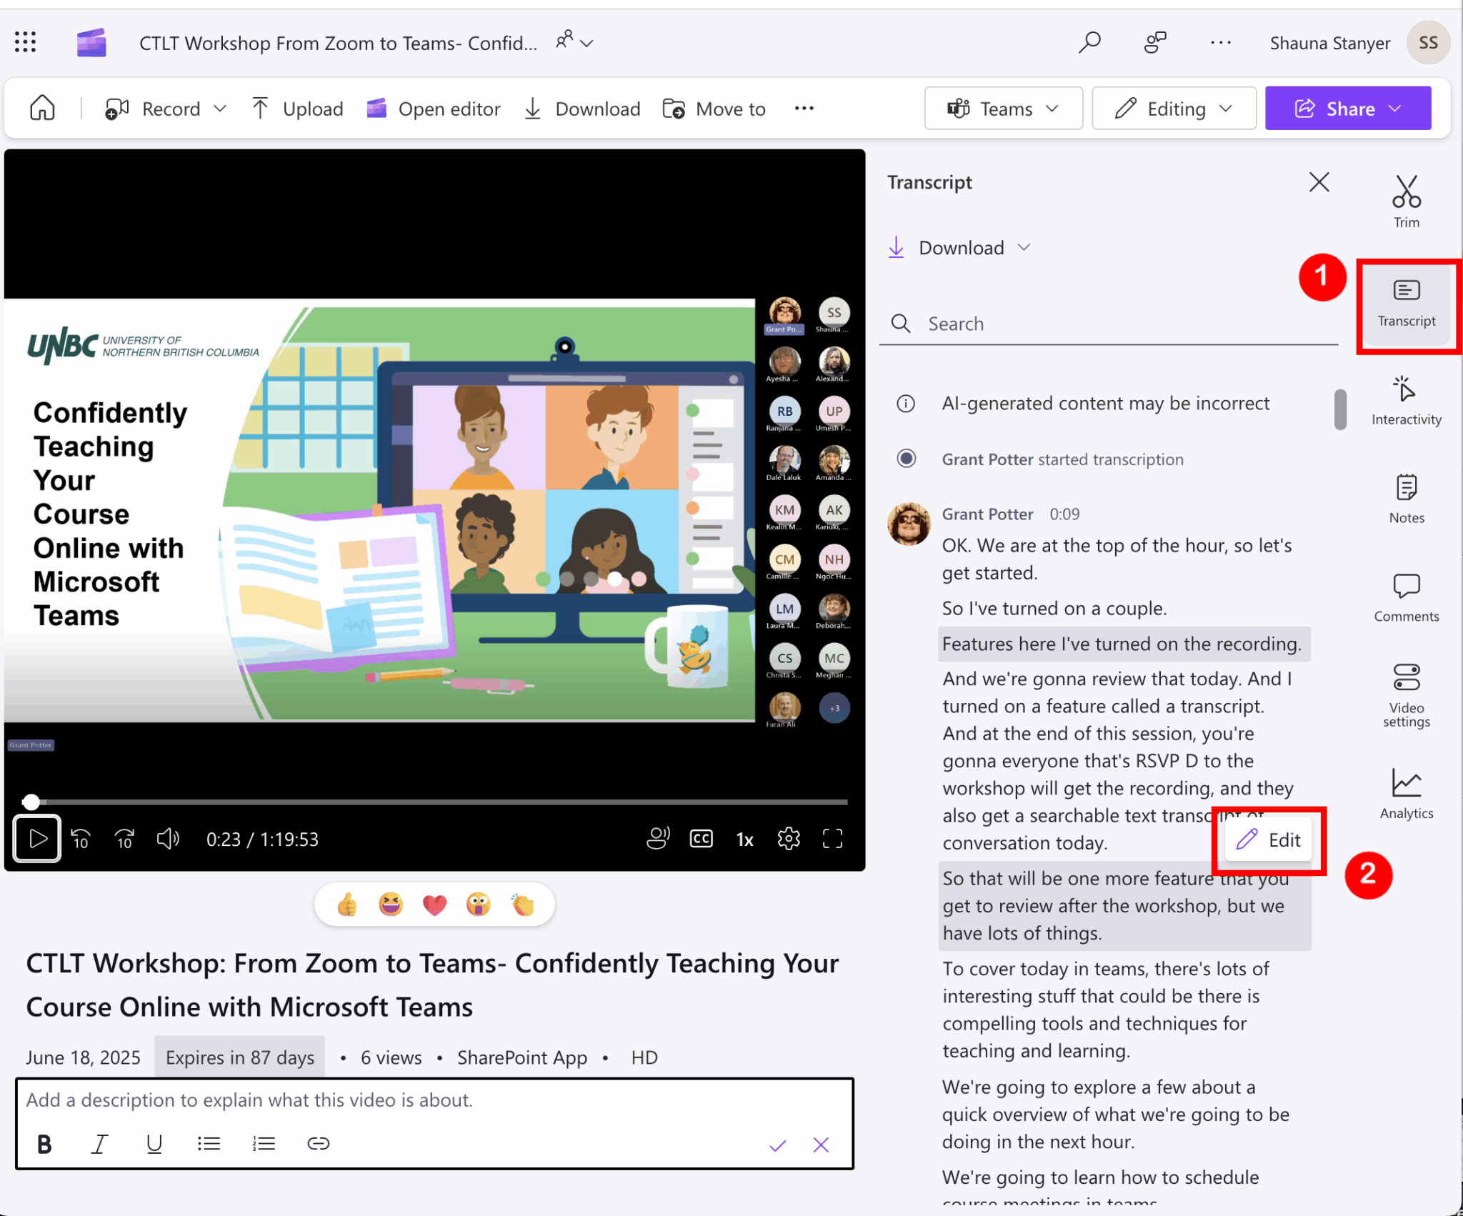1463x1216 pixels.
Task: Expand the transcript Download dropdown
Action: click(x=959, y=248)
